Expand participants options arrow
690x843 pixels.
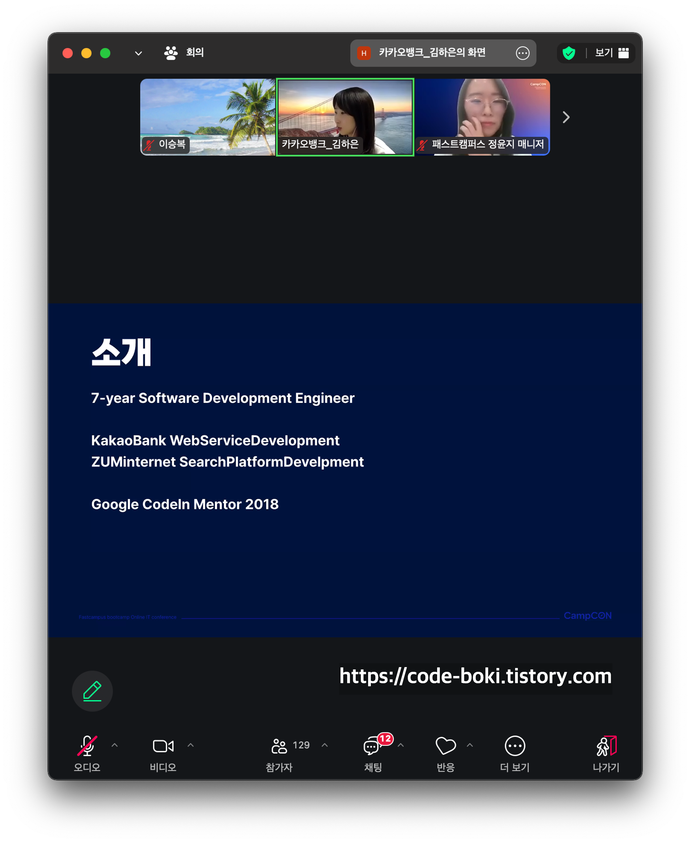coord(325,745)
